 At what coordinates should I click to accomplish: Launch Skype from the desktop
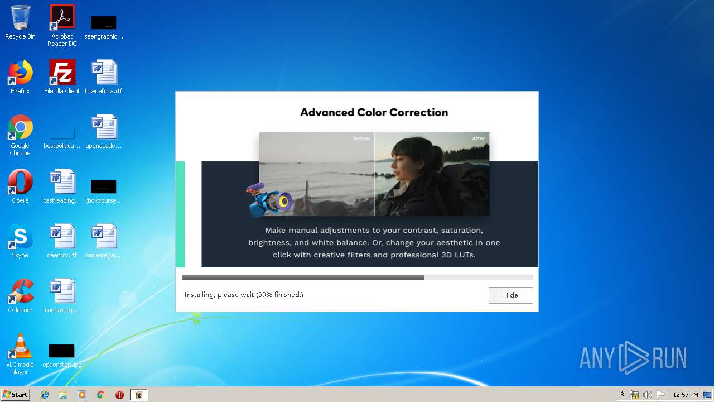click(x=20, y=241)
